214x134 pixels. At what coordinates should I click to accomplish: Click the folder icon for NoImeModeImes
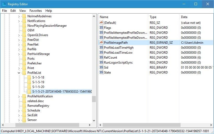coord(24,16)
